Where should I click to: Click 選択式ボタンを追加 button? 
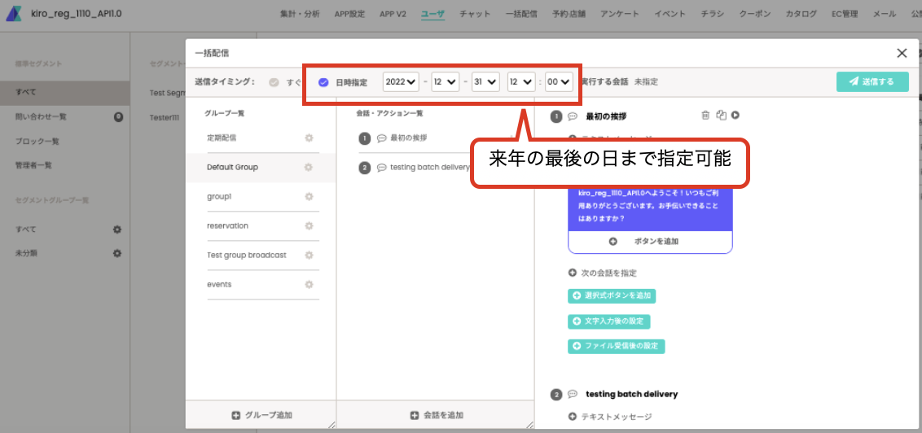point(612,296)
